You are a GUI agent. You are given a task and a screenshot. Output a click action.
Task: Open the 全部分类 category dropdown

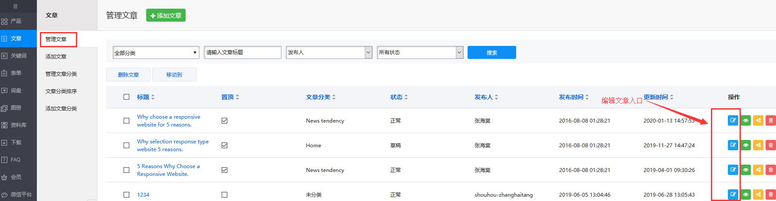click(156, 52)
